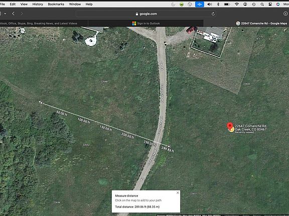Click the Google Maps tab favicon
Viewport: 289px width, 216px height.
click(x=238, y=23)
